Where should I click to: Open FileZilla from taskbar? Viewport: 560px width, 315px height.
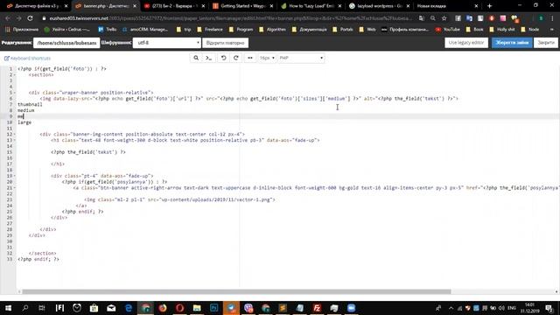pos(317,308)
